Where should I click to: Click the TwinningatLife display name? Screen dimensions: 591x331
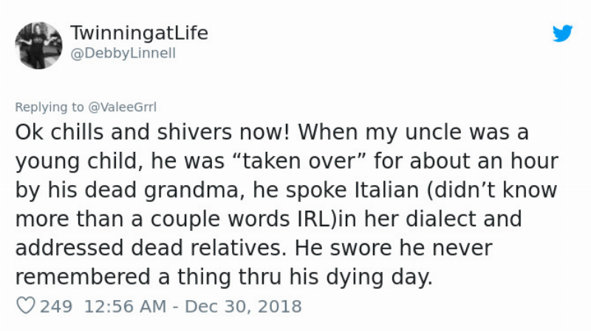(x=140, y=33)
